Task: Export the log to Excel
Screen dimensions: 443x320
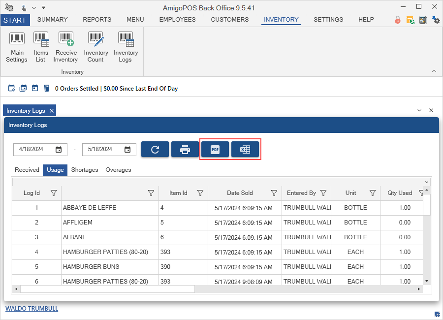Action: (x=245, y=149)
